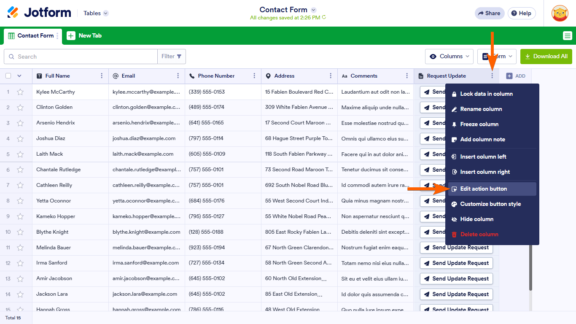Star the Amir Jacobson row
The image size is (576, 324).
click(20, 279)
